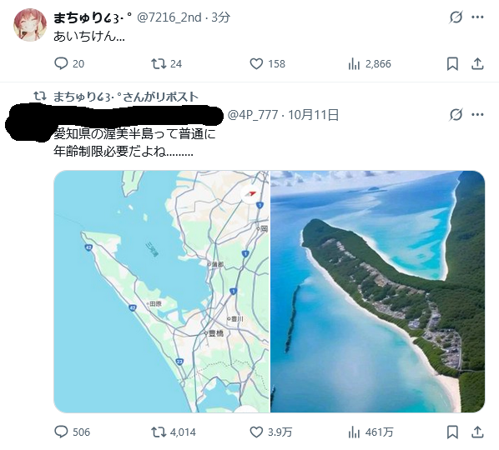Open Grok icon on the top post
499x450 pixels.
coord(456,17)
